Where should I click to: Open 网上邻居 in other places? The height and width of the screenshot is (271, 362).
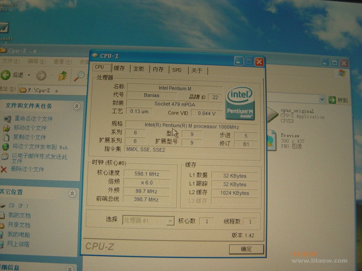(18, 244)
